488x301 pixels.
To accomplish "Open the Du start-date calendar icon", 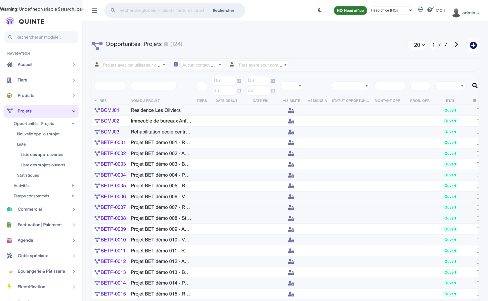I will point(239,81).
